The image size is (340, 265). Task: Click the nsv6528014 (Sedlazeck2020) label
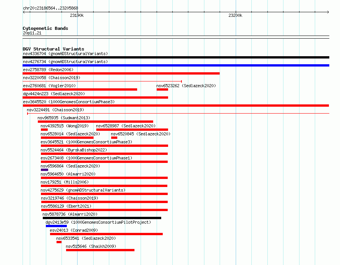70,134
